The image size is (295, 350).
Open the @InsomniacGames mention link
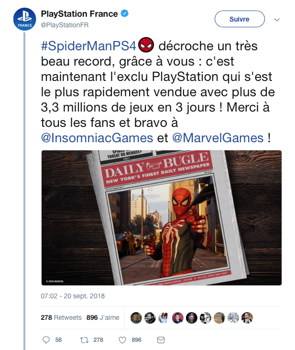coord(97,138)
